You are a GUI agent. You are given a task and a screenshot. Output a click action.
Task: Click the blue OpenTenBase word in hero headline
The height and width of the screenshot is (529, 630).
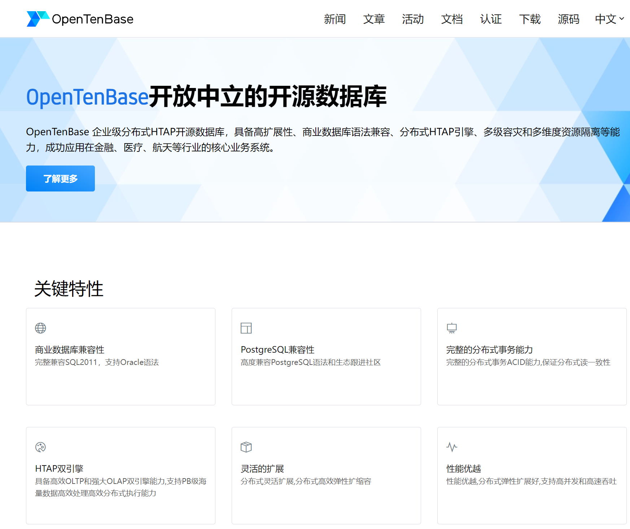(x=87, y=97)
